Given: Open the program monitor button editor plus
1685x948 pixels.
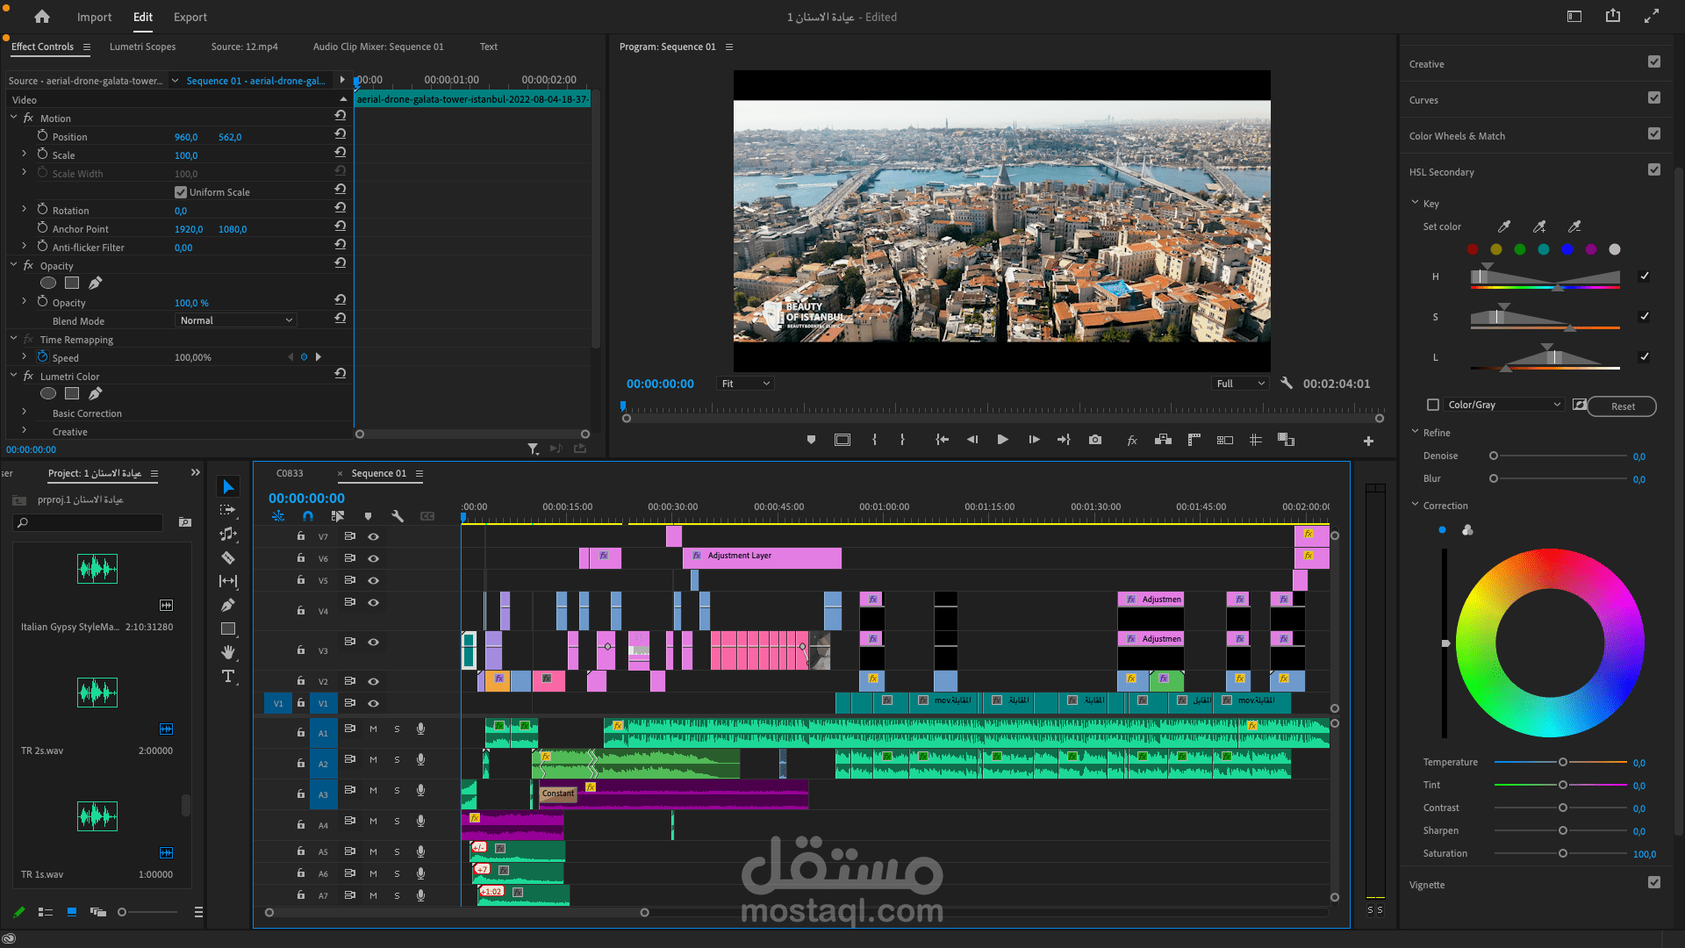Looking at the screenshot, I should coord(1368,442).
